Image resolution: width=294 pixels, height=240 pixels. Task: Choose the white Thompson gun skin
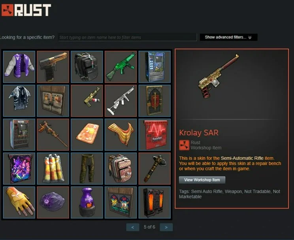tap(121, 100)
